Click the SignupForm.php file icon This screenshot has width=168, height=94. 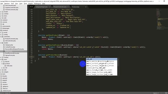(x=4, y=55)
